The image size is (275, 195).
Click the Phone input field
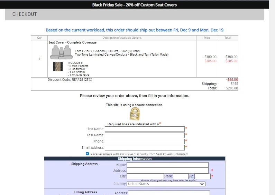tap(145, 142)
